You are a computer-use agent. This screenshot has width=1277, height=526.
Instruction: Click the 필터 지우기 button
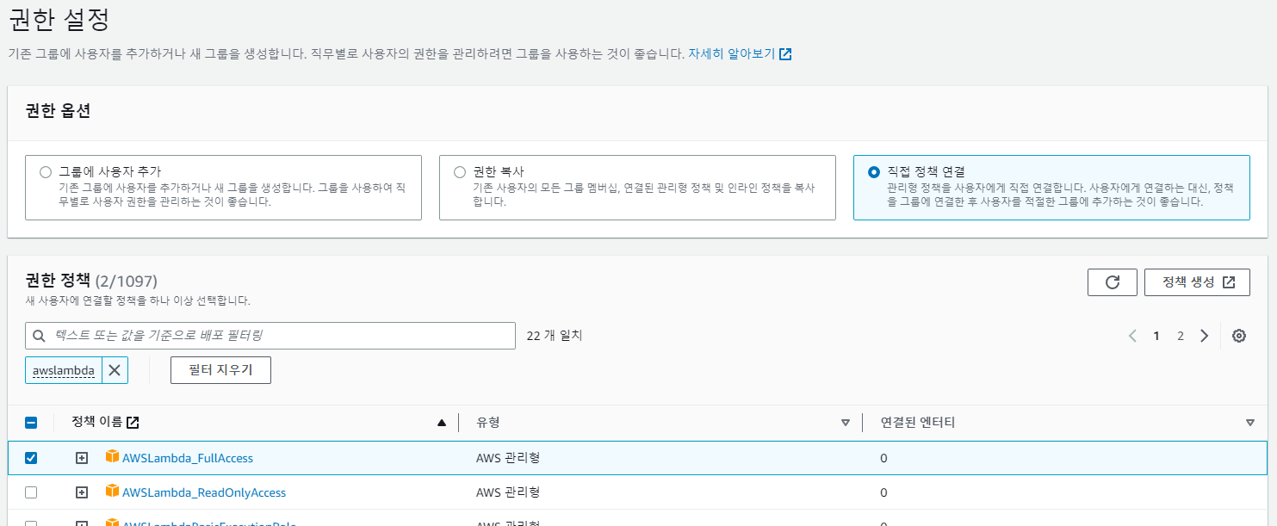click(220, 370)
